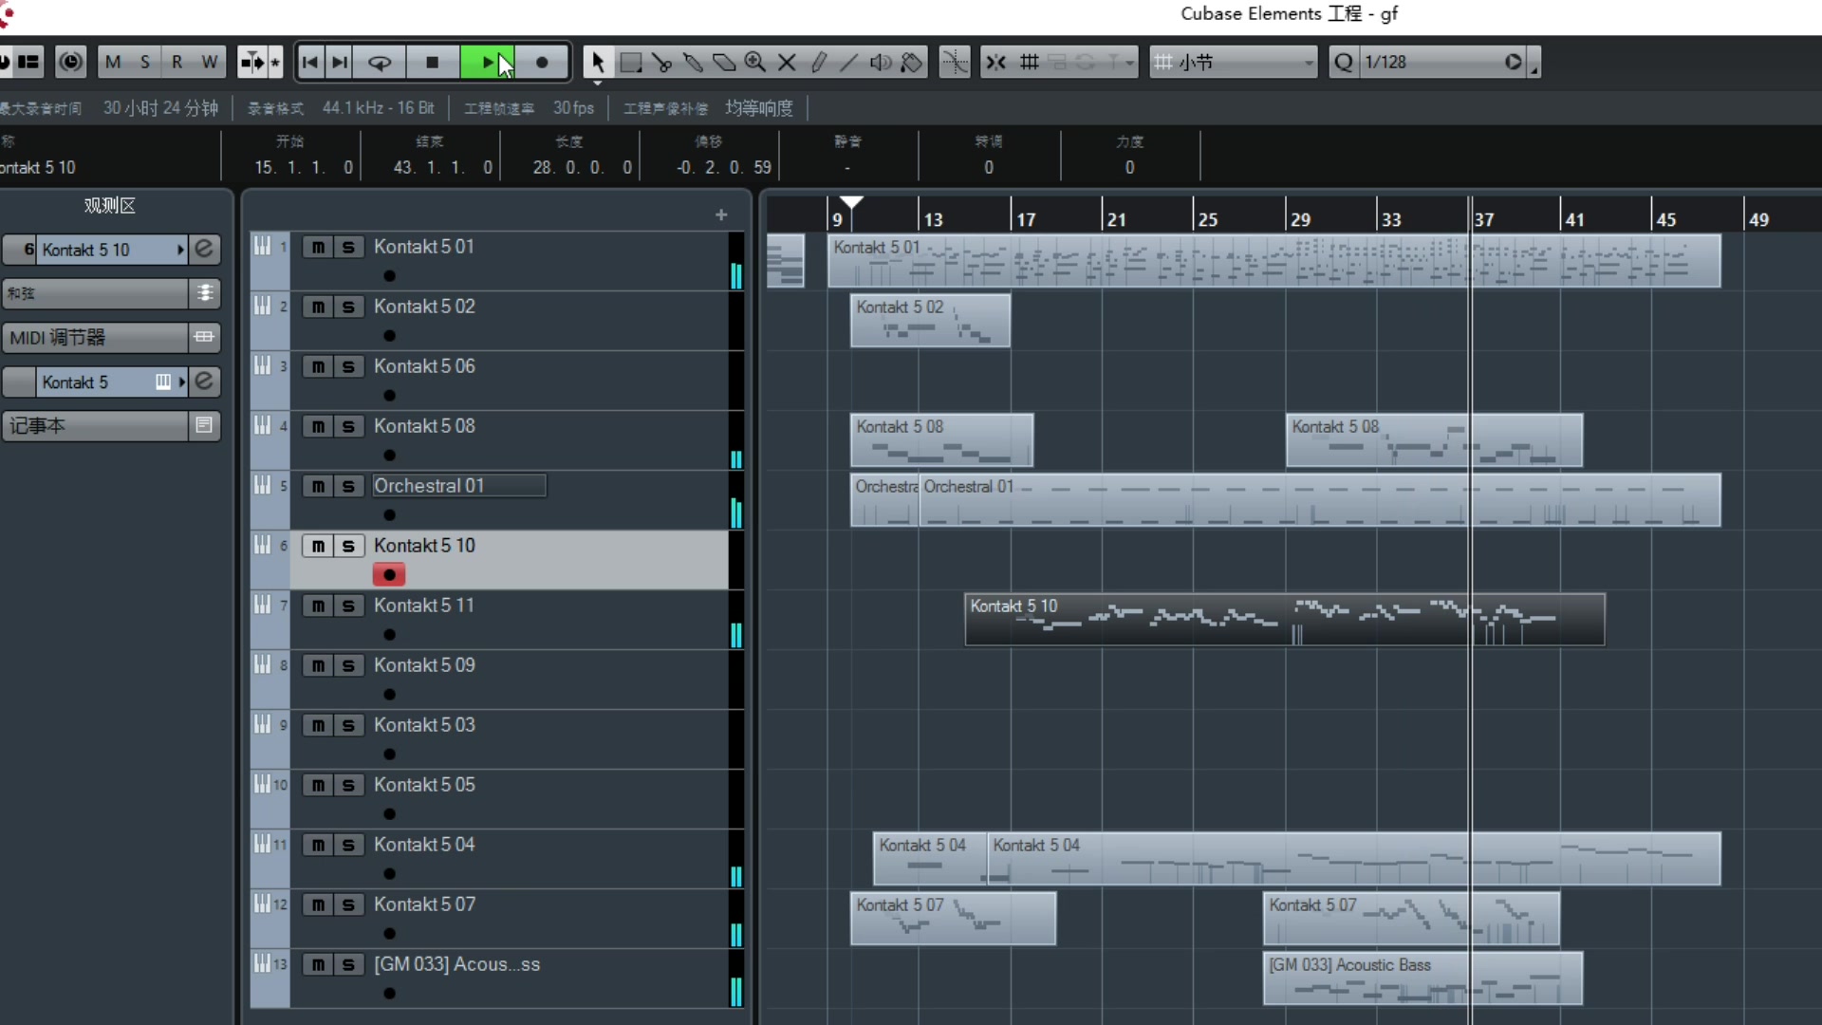This screenshot has height=1025, width=1822.
Task: Expand Kontakt 5 10 track selector in inspector
Action: 180,250
